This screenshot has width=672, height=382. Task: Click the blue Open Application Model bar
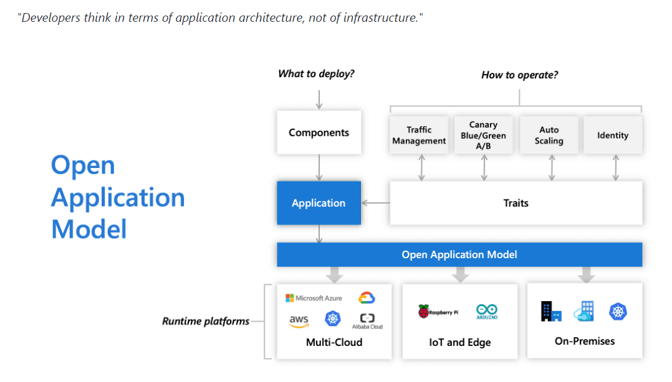point(459,254)
